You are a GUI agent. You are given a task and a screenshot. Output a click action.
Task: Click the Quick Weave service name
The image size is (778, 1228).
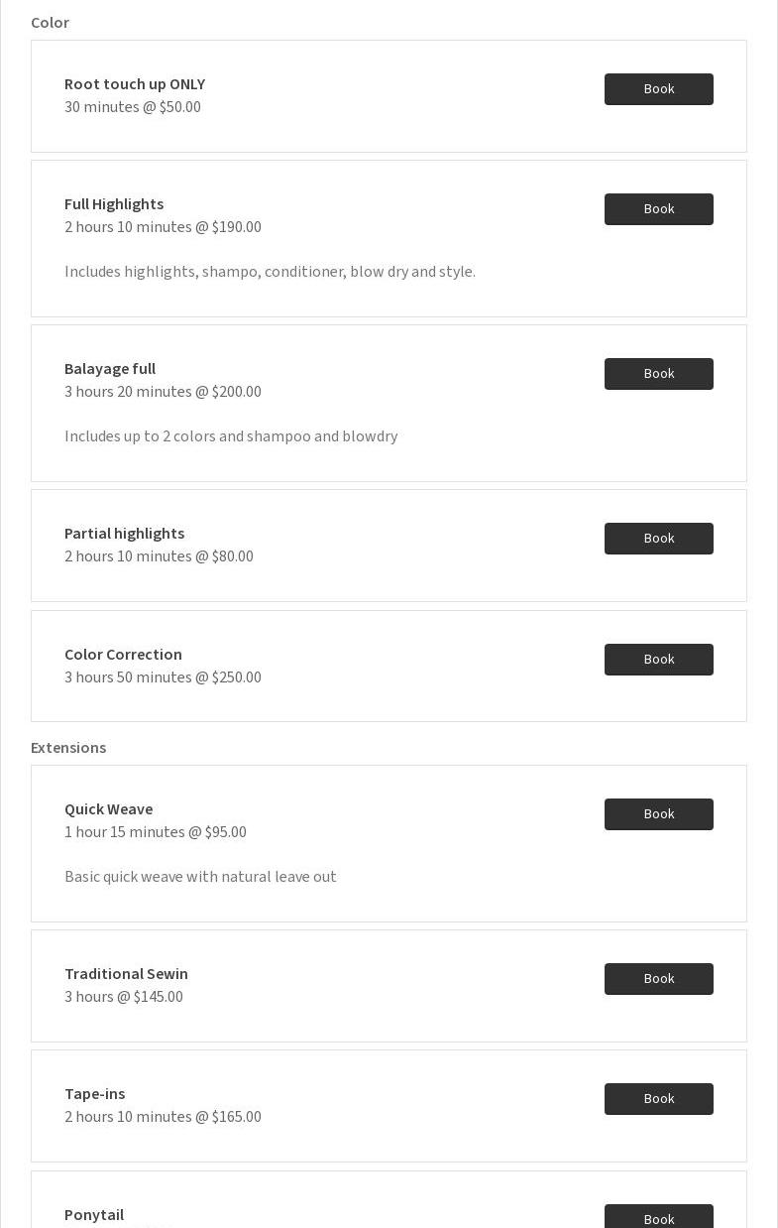tap(108, 809)
